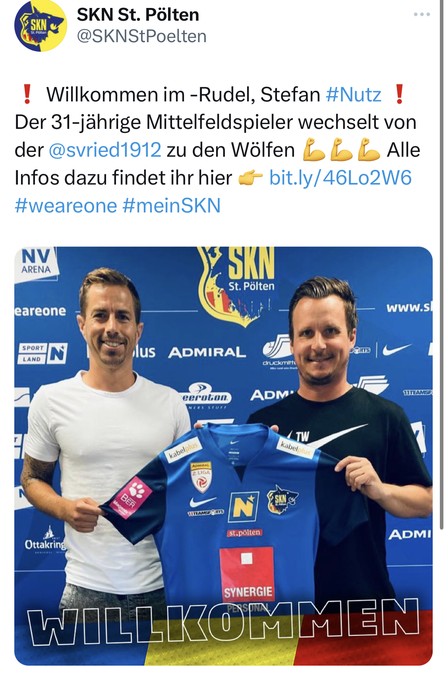447x674 pixels.
Task: Click the first red exclamation mark emoji
Action: point(27,95)
